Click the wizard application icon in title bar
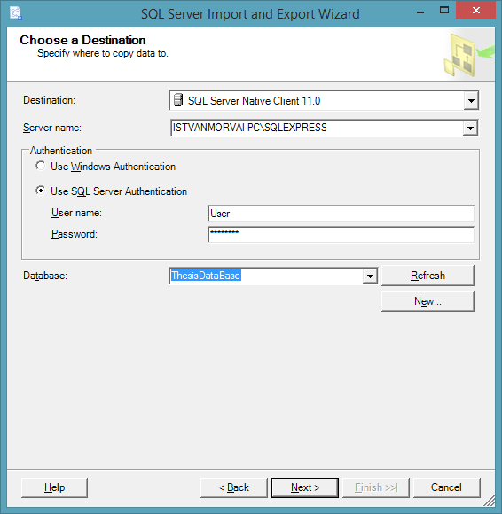This screenshot has width=502, height=514. point(15,13)
